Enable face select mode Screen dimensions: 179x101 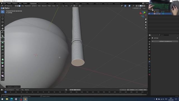point(20,6)
